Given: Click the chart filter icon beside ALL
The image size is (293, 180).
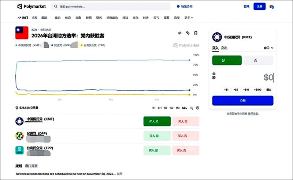Looking at the screenshot, I should tap(191, 108).
